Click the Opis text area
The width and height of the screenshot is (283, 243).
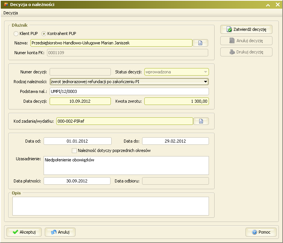pos(110,206)
